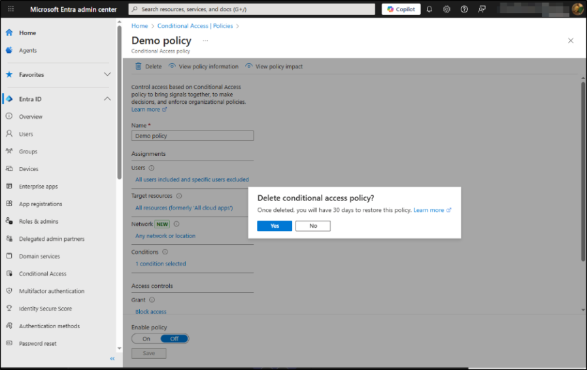Click the View policy information eye icon

(x=172, y=66)
